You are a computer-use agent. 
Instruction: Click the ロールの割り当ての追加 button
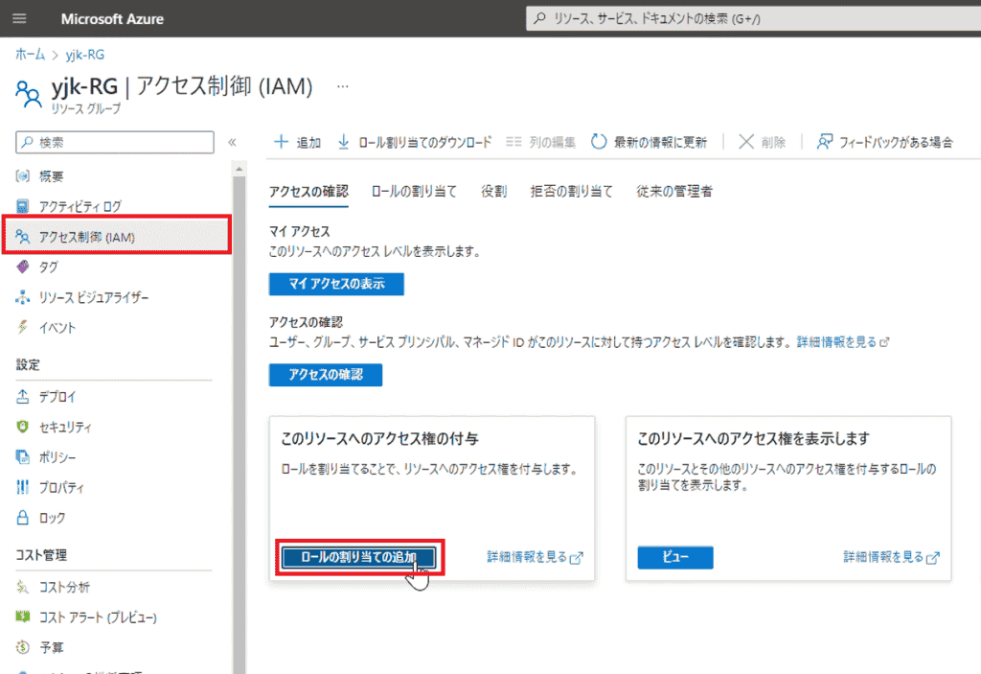[358, 557]
